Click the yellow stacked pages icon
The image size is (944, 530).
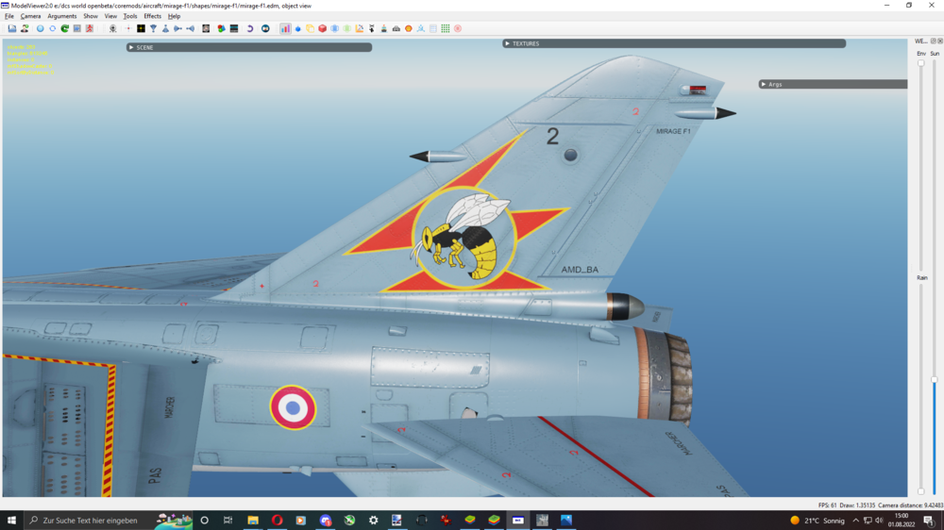(310, 28)
